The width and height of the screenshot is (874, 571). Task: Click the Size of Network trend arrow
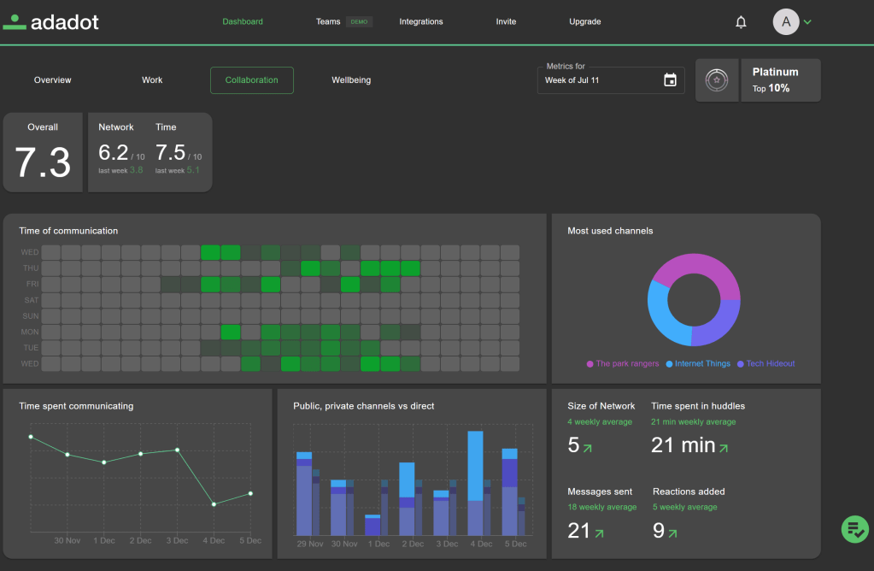[586, 447]
